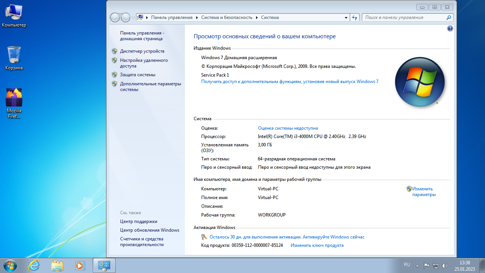The image size is (485, 273).
Task: Click the 3,00 ГБ memory value
Action: [x=265, y=145]
